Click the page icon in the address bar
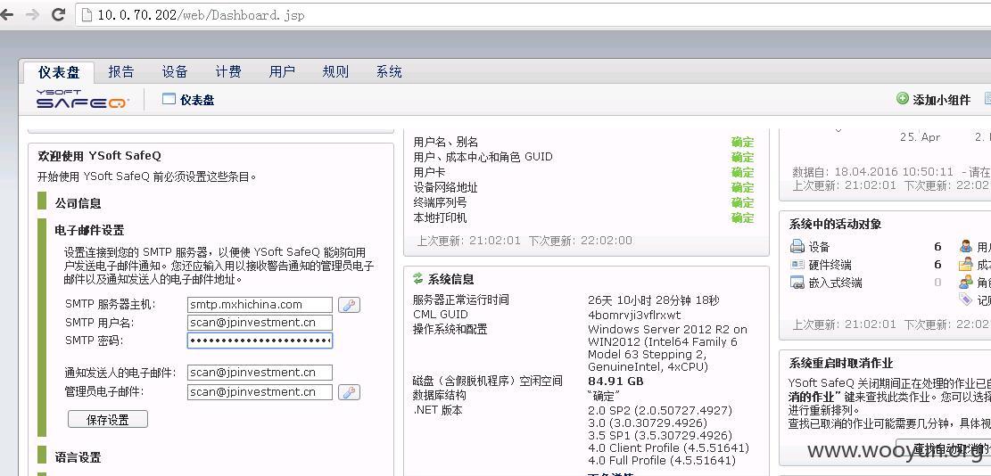This screenshot has width=991, height=476. 87,14
